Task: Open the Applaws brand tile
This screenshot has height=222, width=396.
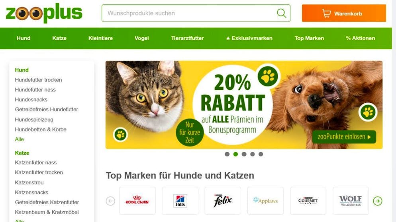Action: [265, 201]
